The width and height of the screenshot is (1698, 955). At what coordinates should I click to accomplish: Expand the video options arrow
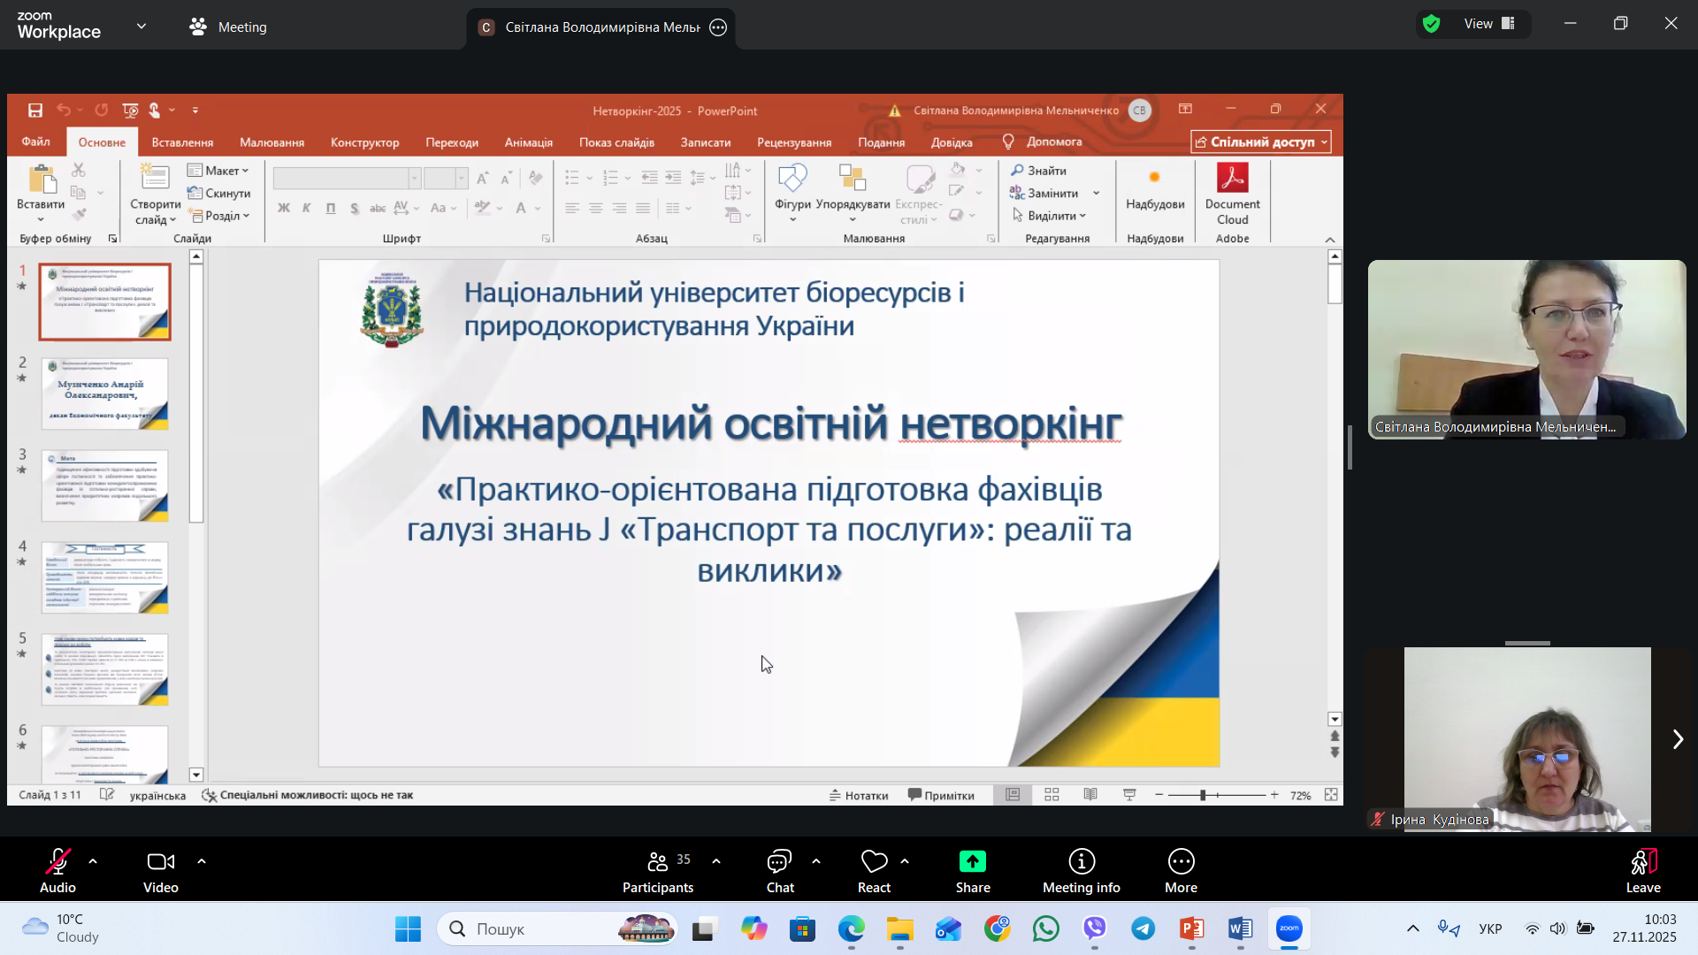202,860
